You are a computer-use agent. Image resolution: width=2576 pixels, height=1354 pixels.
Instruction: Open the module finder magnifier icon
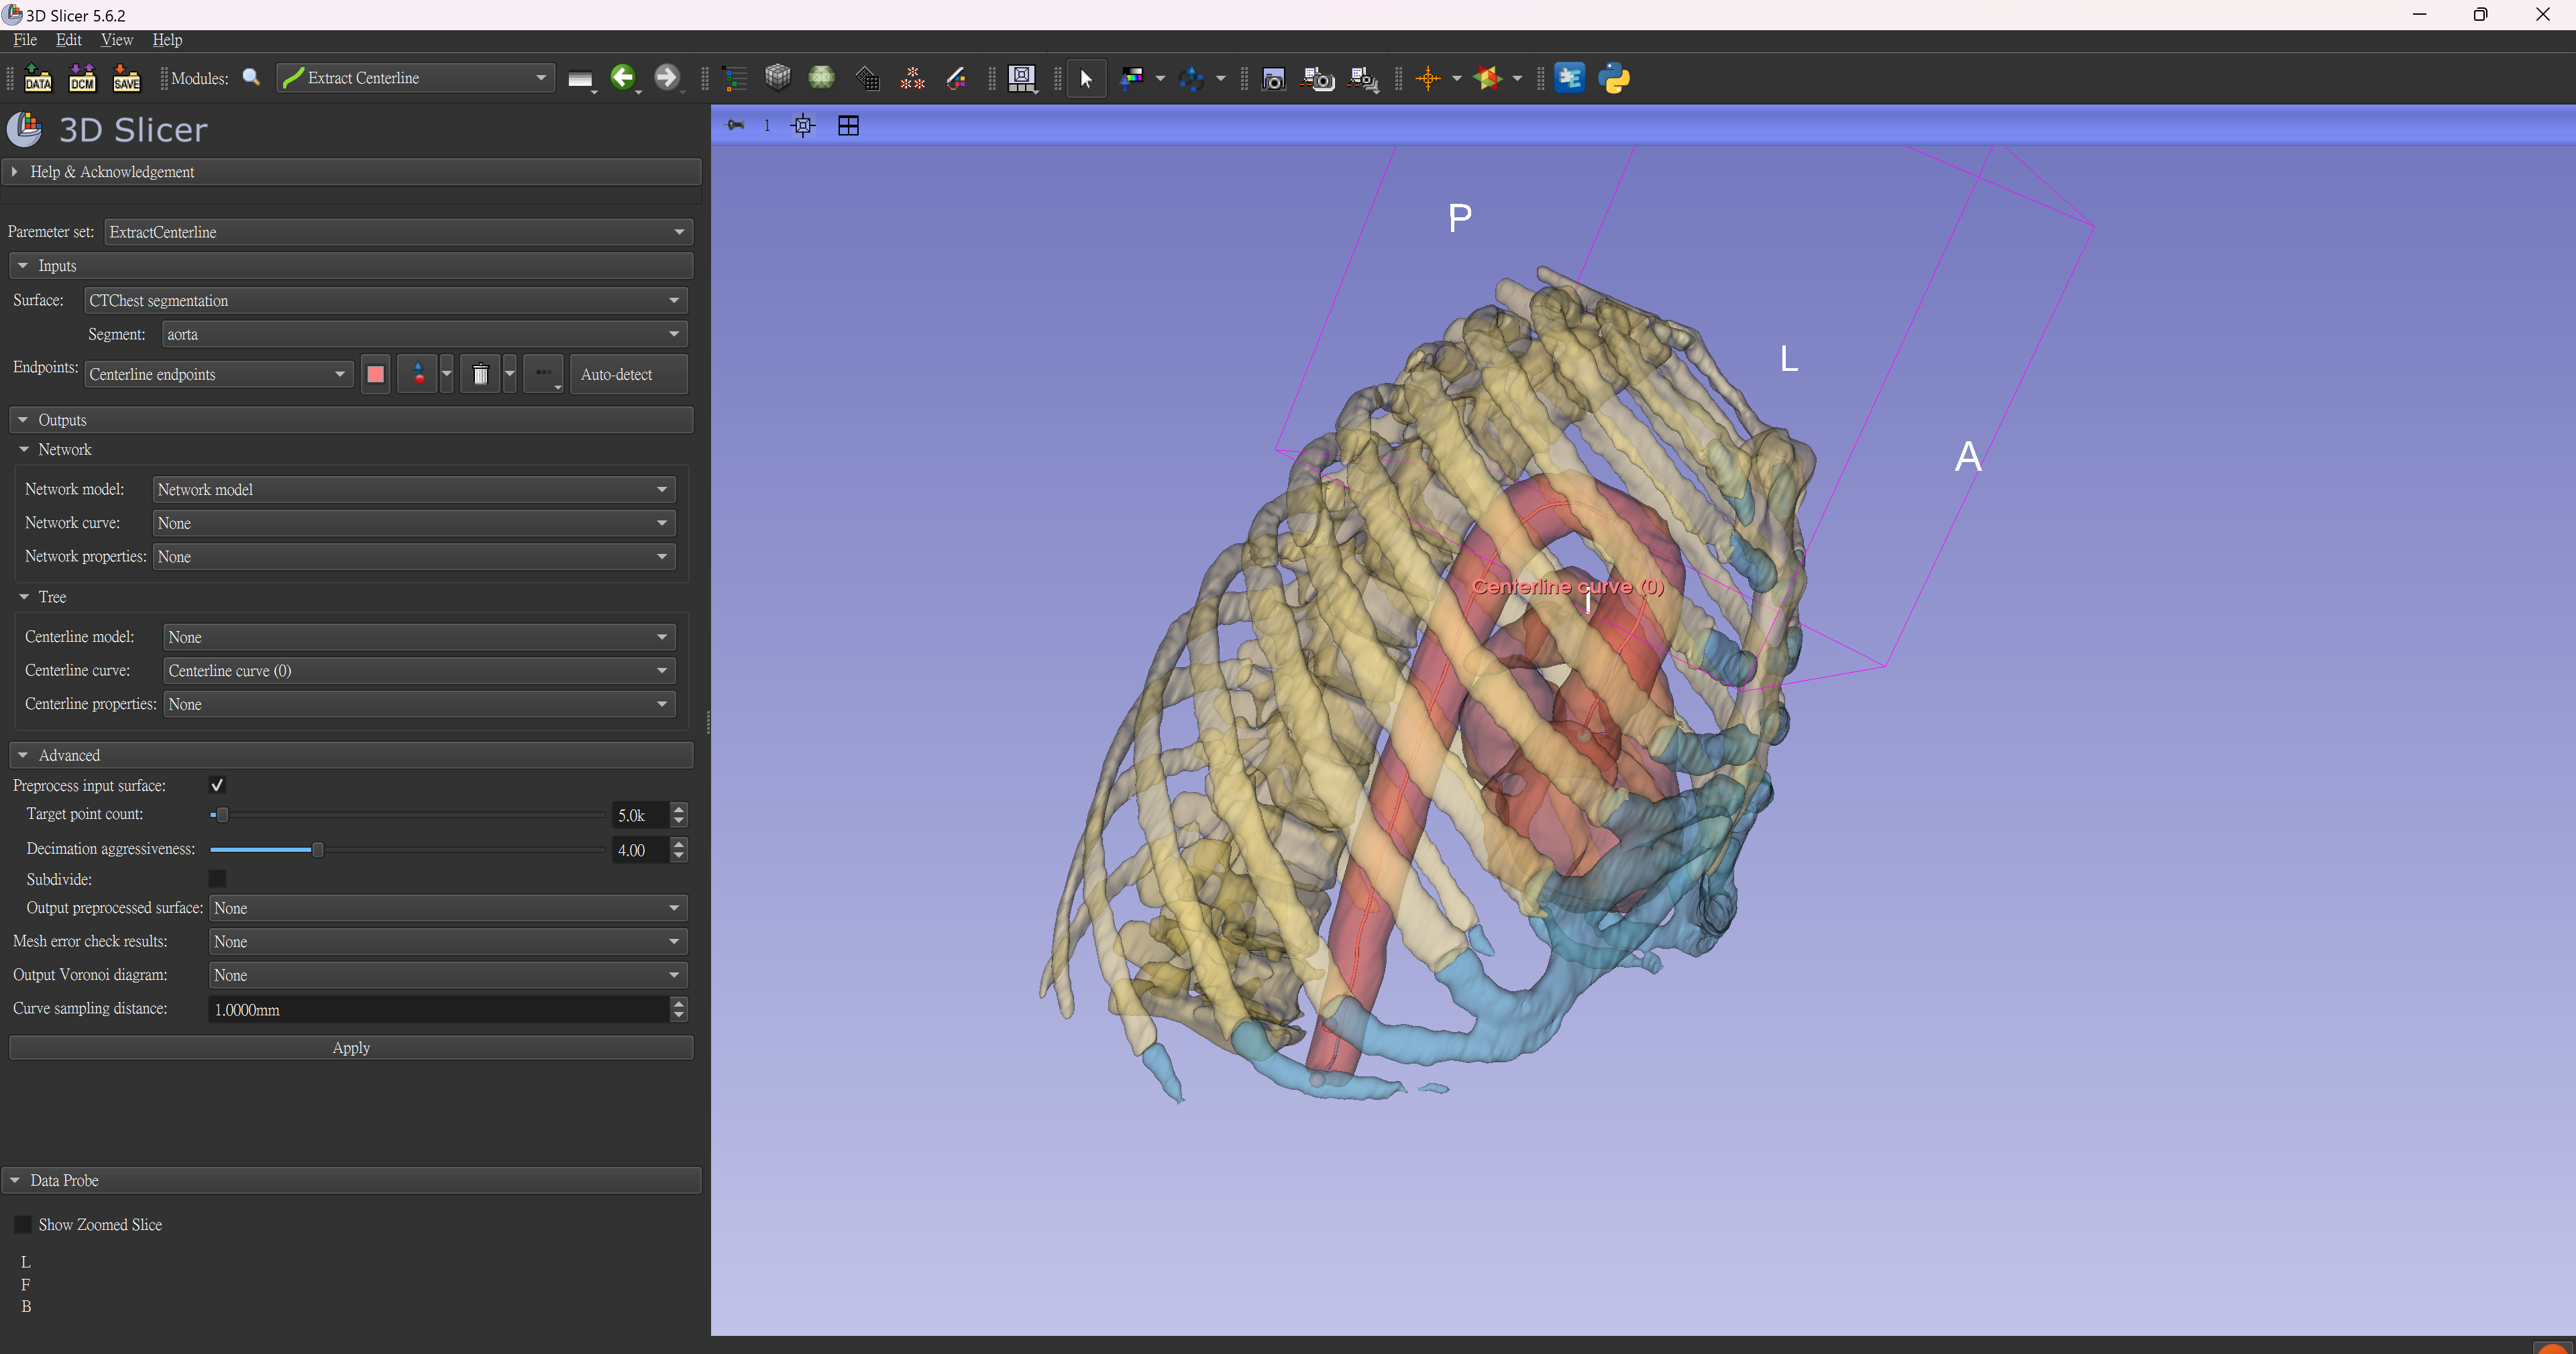[x=252, y=78]
